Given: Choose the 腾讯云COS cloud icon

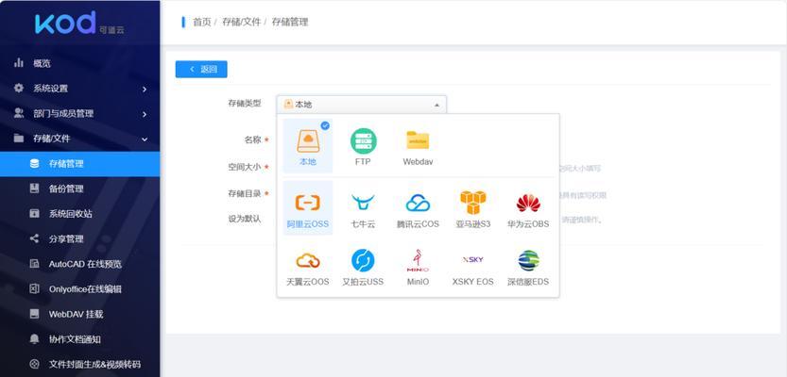Looking at the screenshot, I should (x=419, y=203).
